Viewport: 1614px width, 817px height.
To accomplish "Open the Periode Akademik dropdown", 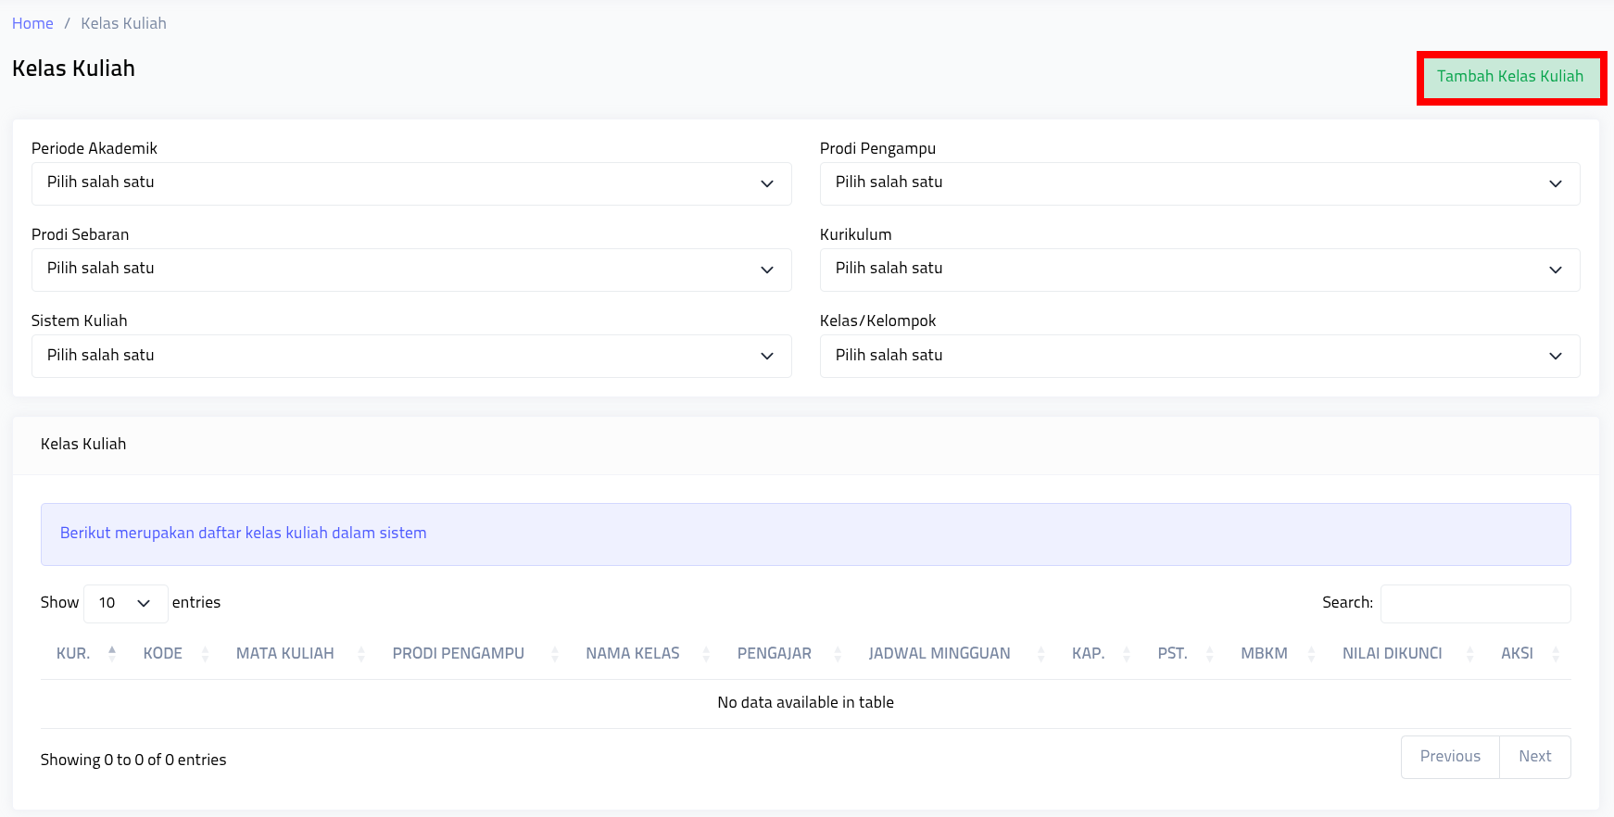I will (410, 183).
